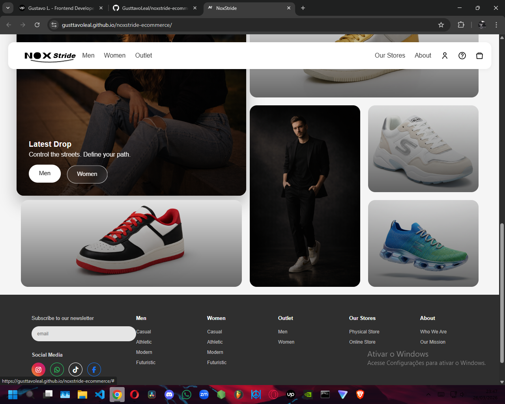Select Outlet in the navigation bar

(x=144, y=56)
